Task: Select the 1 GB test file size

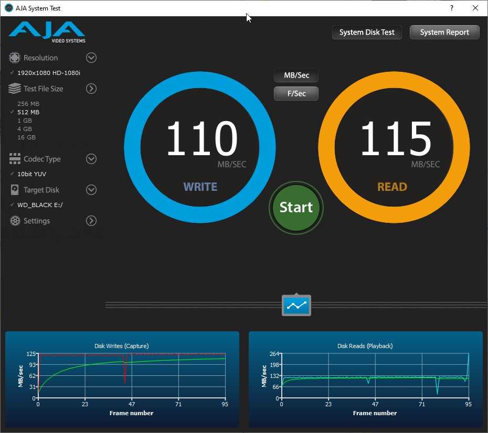Action: 25,121
